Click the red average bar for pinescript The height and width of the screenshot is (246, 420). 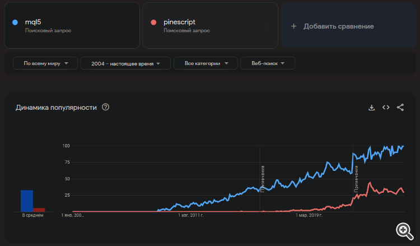click(x=39, y=210)
